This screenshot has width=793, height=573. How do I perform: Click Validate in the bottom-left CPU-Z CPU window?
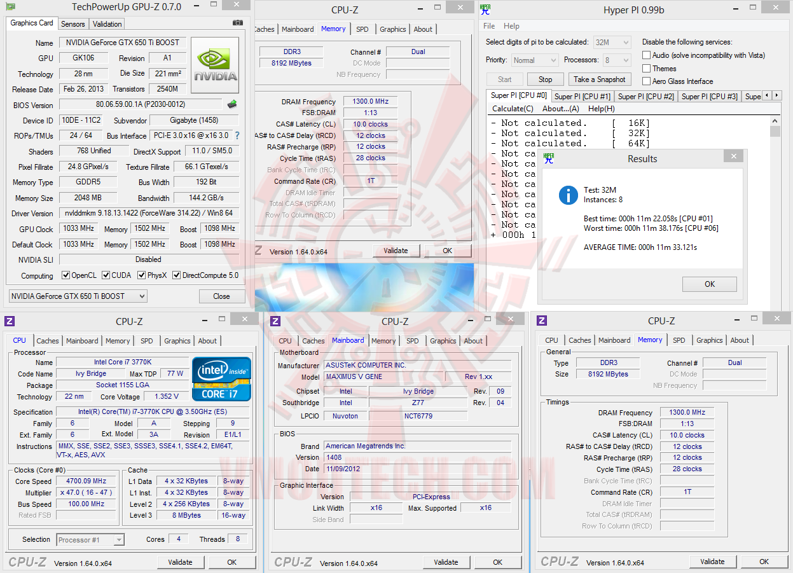click(x=180, y=562)
